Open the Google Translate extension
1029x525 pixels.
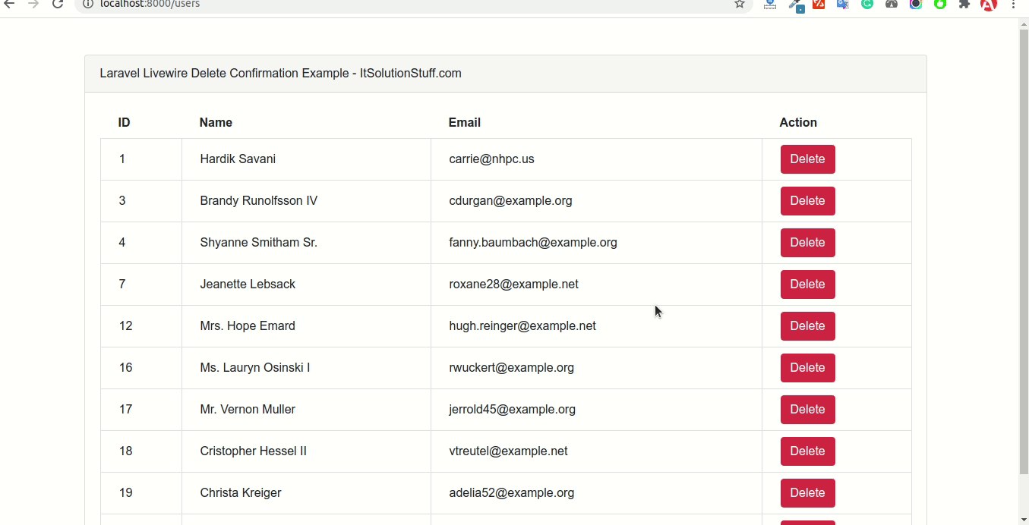click(843, 4)
